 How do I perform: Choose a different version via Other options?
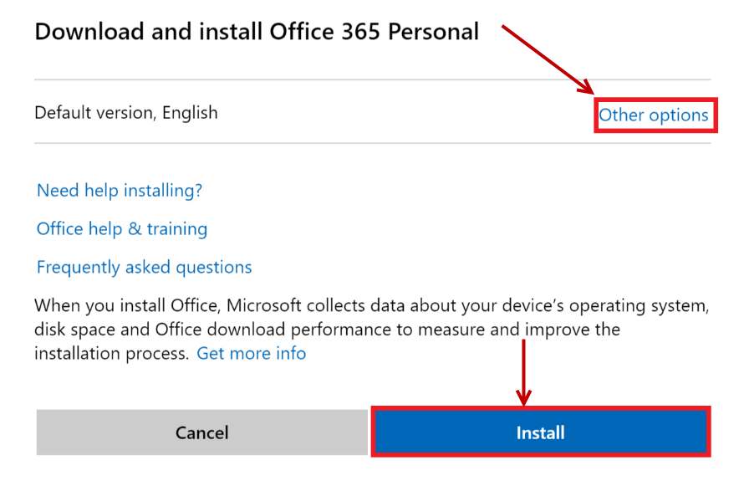pyautogui.click(x=653, y=115)
